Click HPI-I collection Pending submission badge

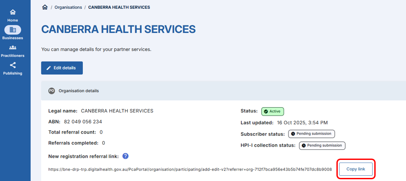point(322,145)
